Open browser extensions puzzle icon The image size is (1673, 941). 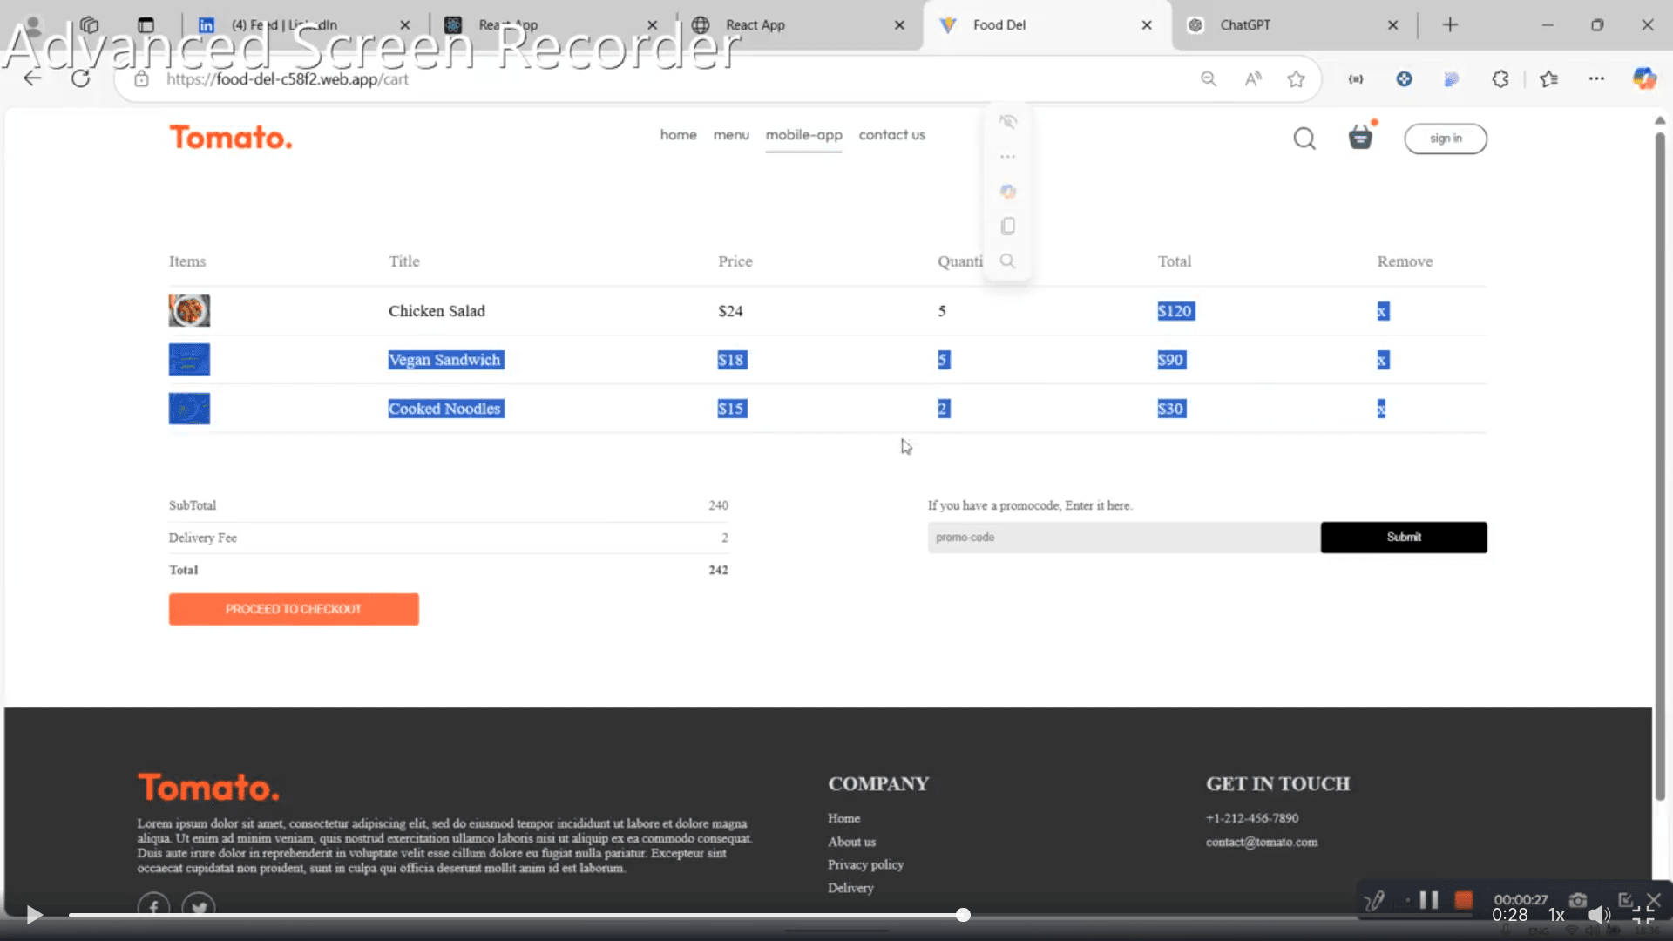[1500, 79]
